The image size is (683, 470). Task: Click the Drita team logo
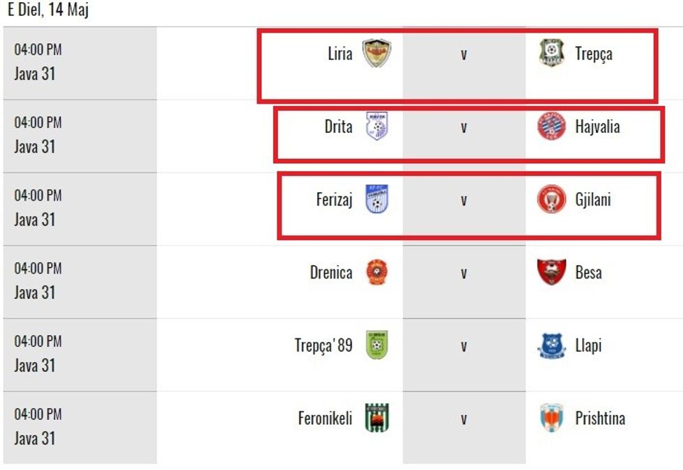(377, 127)
